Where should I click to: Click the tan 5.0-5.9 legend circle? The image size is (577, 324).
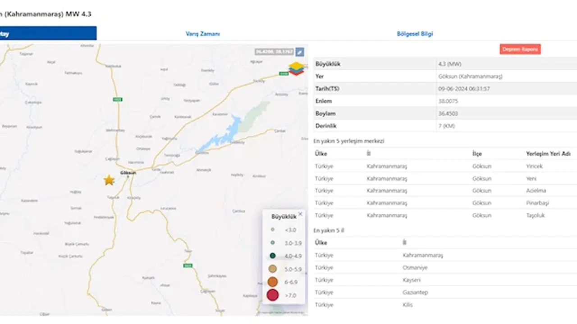pos(273,269)
